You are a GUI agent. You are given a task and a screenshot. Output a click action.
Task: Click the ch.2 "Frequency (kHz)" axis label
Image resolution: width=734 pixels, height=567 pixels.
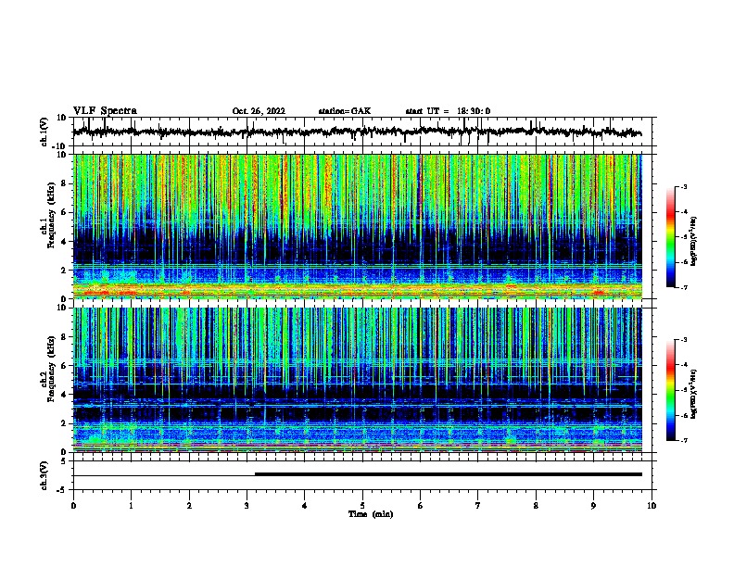[x=51, y=369]
